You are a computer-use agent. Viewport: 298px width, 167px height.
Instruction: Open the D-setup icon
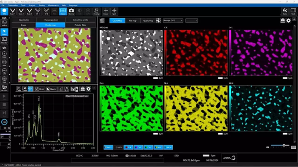[96, 11]
